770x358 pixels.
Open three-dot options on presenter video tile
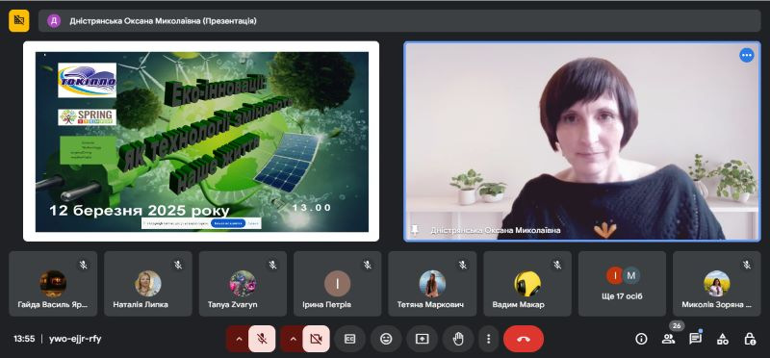tap(747, 56)
